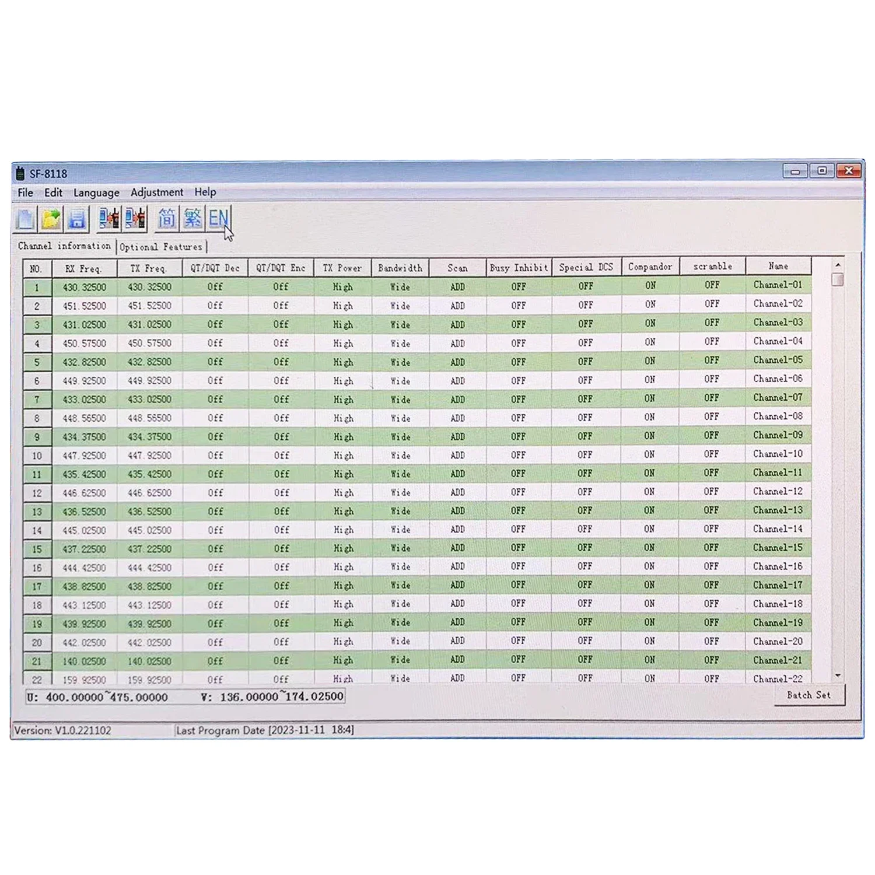Toggle Compandor cell for channel 3
The width and height of the screenshot is (875, 875).
[x=650, y=323]
